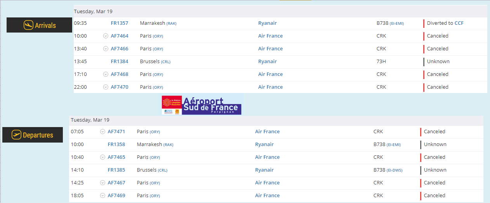
Task: Open the Arrivals tab
Action: (x=40, y=25)
